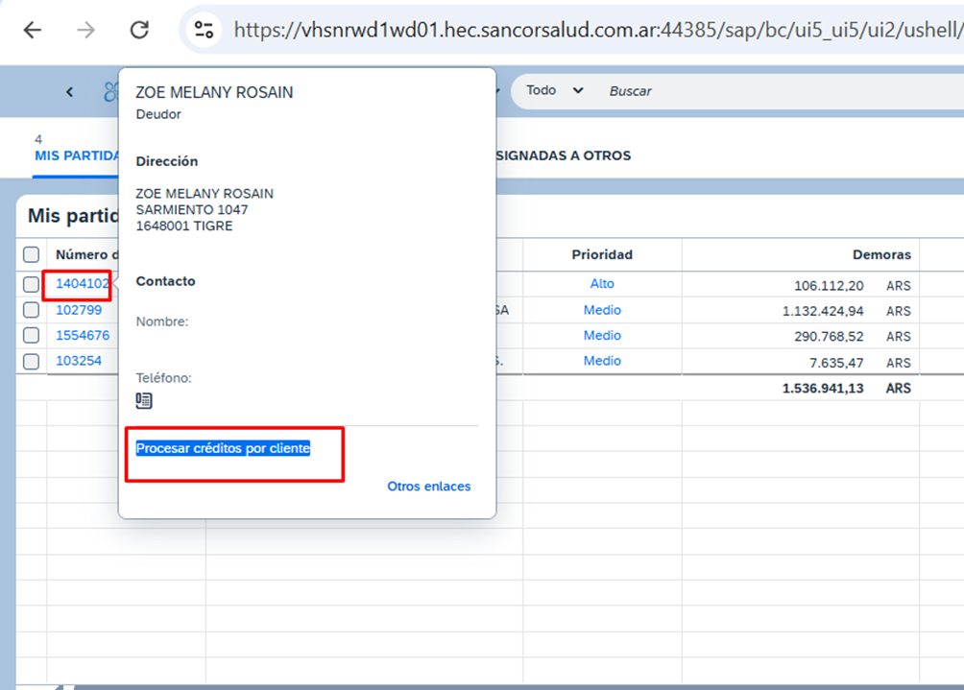
Task: Select the checkbox for row 1554676
Action: [x=32, y=336]
